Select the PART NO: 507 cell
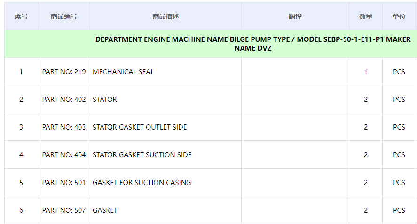Image resolution: width=417 pixels, height=224 pixels. 64,210
